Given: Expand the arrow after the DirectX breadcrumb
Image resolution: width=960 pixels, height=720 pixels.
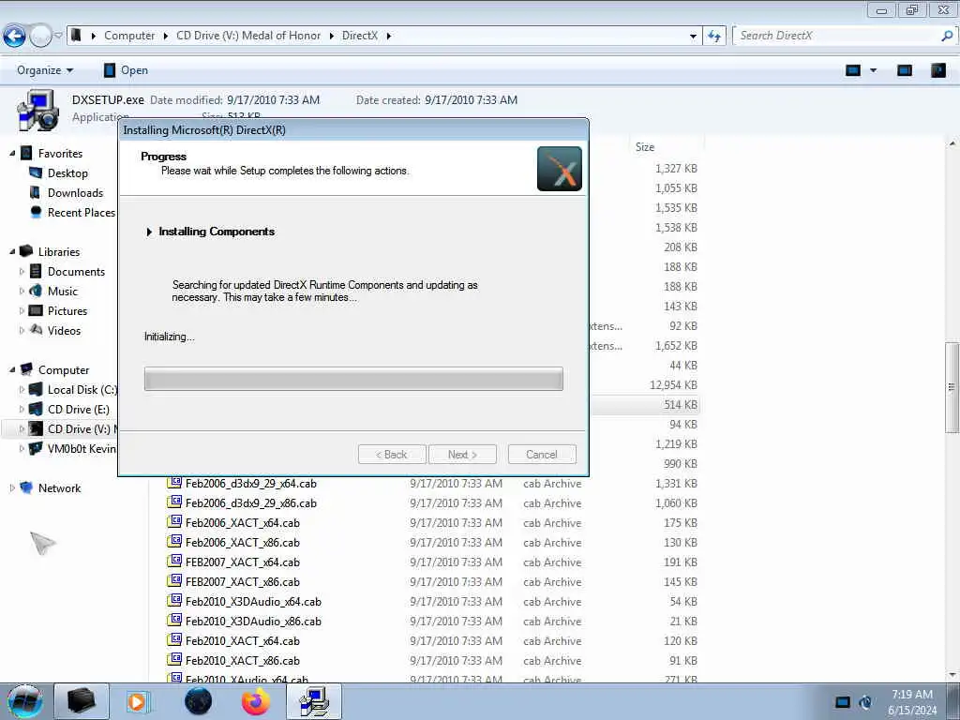Looking at the screenshot, I should click(x=388, y=37).
